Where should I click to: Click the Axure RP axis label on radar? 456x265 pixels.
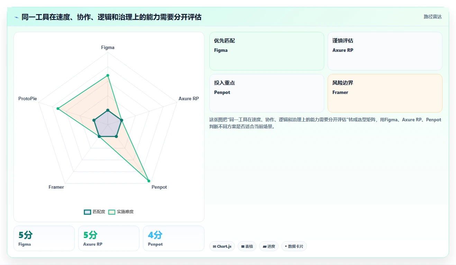[x=189, y=98]
